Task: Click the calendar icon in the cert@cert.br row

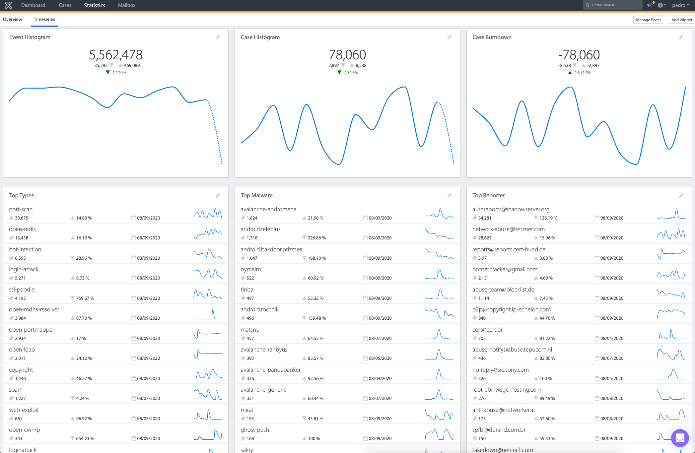Action: tap(597, 338)
